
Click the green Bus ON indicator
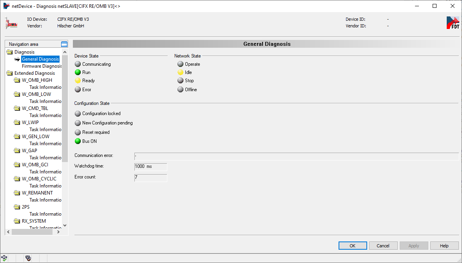coord(78,141)
